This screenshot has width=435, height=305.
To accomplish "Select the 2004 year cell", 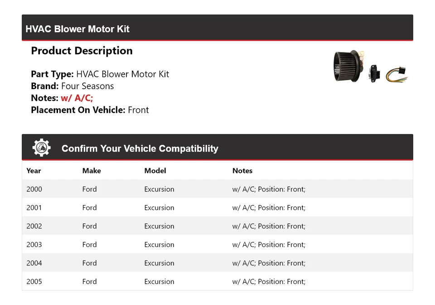I will 34,263.
